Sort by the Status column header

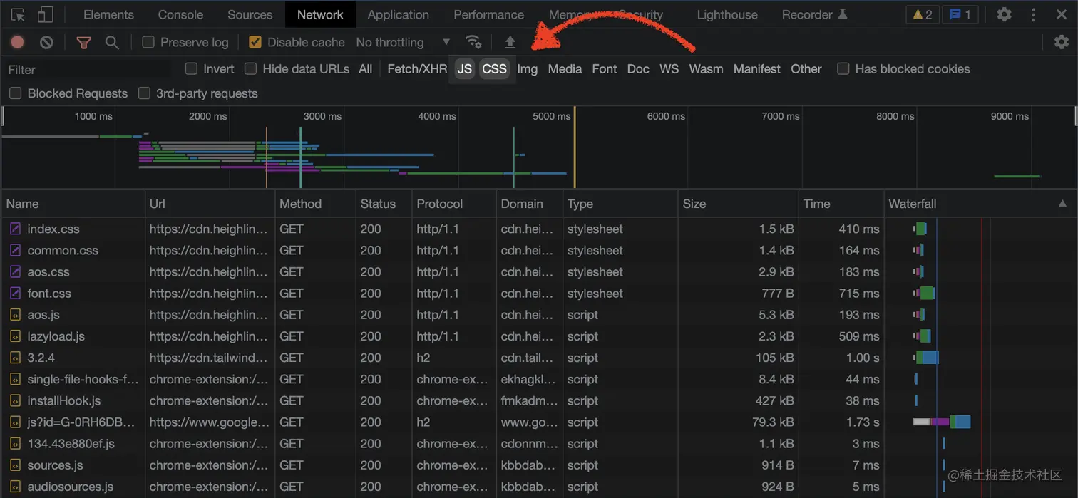click(x=384, y=204)
